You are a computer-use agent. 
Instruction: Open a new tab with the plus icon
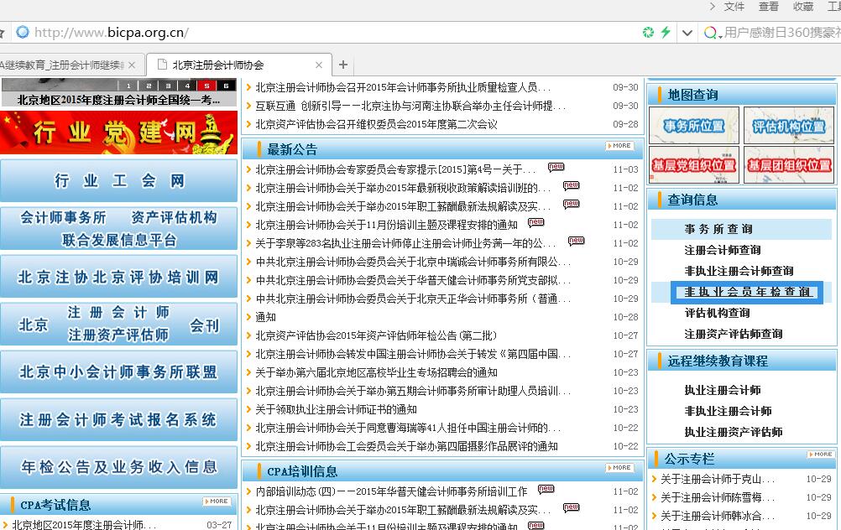click(x=345, y=63)
